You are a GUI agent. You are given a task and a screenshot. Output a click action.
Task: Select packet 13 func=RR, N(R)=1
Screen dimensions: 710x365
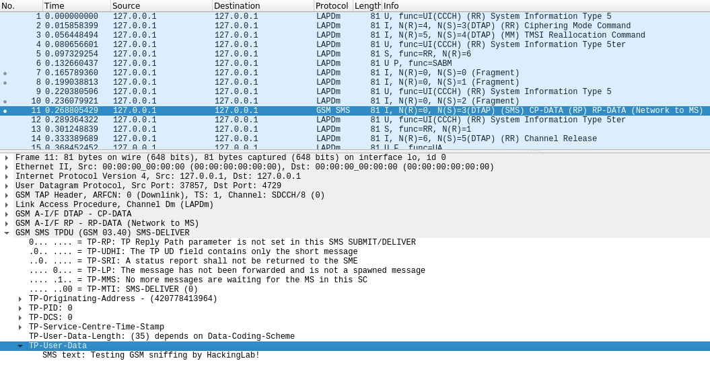point(355,129)
